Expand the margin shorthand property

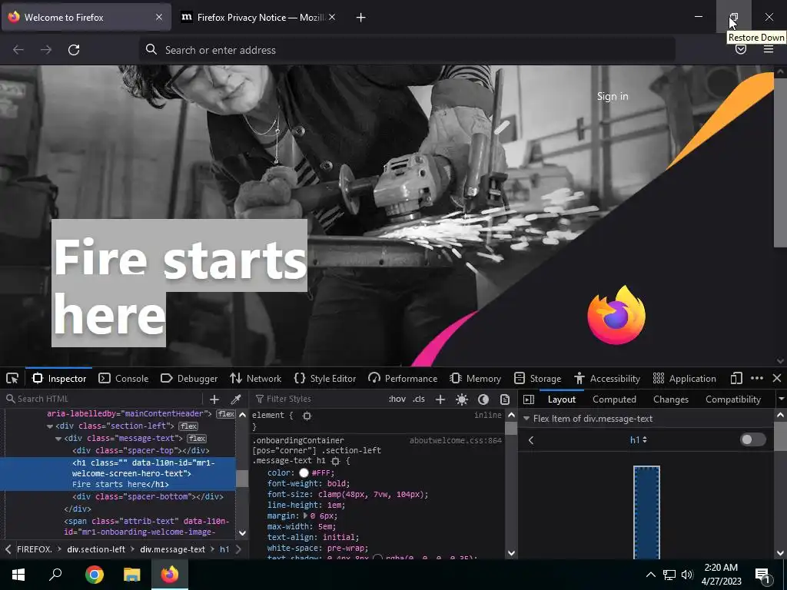(305, 515)
